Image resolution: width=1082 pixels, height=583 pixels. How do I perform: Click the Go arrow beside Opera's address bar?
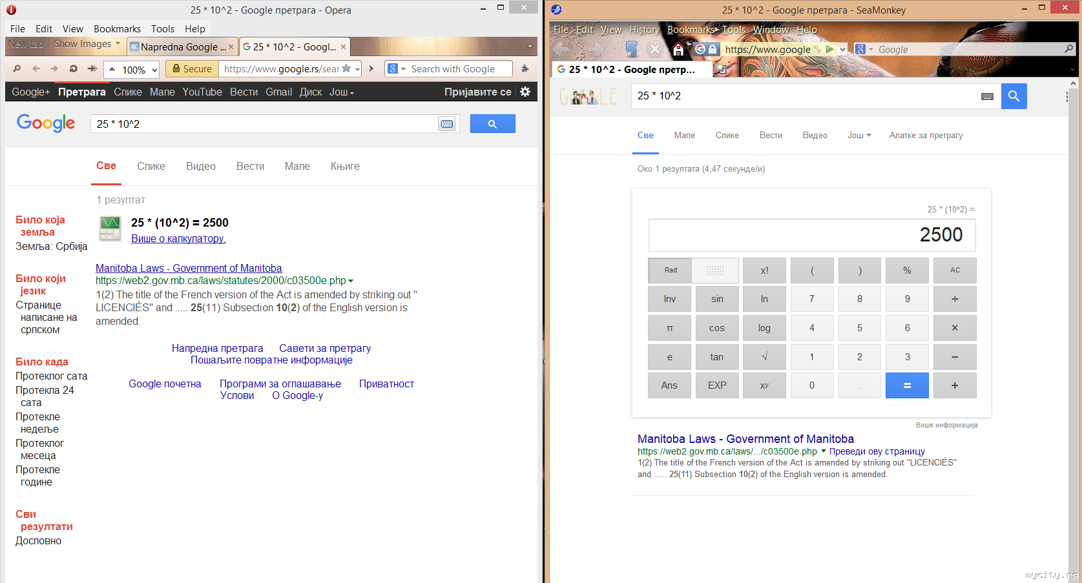click(x=371, y=69)
